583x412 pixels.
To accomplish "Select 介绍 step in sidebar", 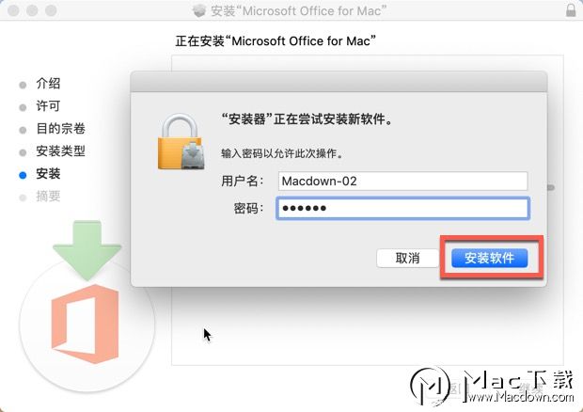I will (x=48, y=84).
